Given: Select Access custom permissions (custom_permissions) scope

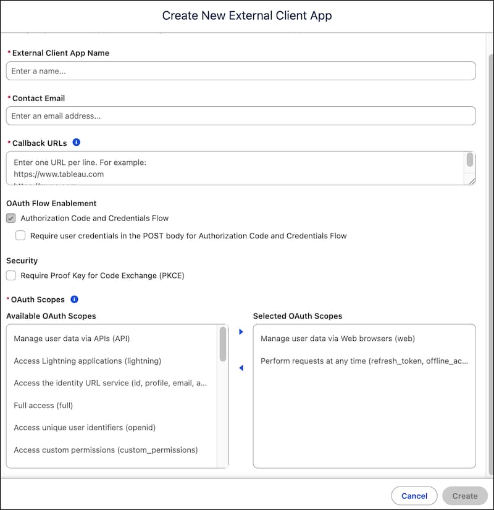Looking at the screenshot, I should (x=112, y=450).
